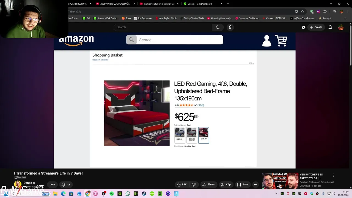Clip the video

[226, 185]
